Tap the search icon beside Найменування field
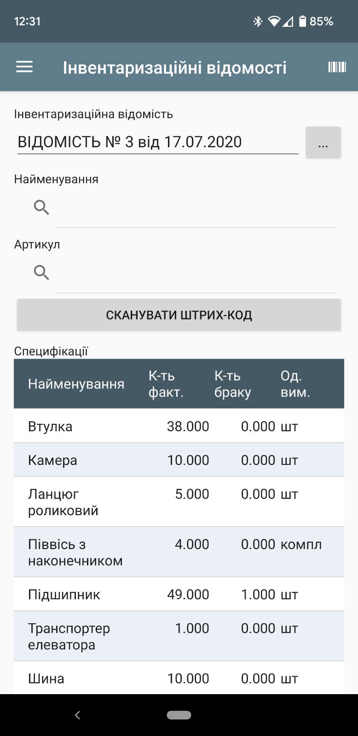Image resolution: width=358 pixels, height=736 pixels. [x=41, y=208]
